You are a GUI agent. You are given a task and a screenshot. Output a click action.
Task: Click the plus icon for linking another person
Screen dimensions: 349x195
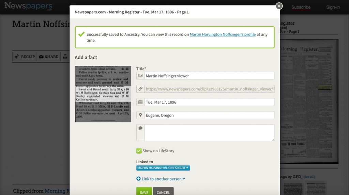[138, 179]
